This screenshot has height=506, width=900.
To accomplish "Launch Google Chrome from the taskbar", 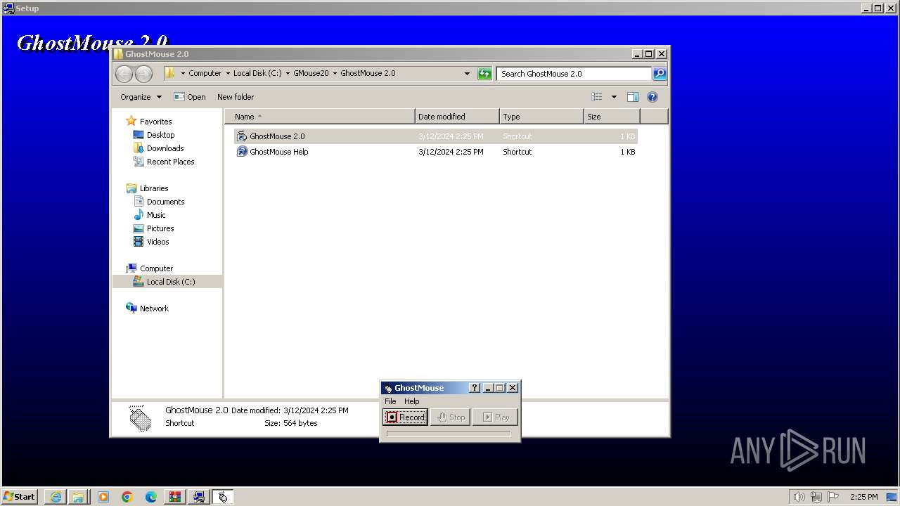I will [127, 497].
